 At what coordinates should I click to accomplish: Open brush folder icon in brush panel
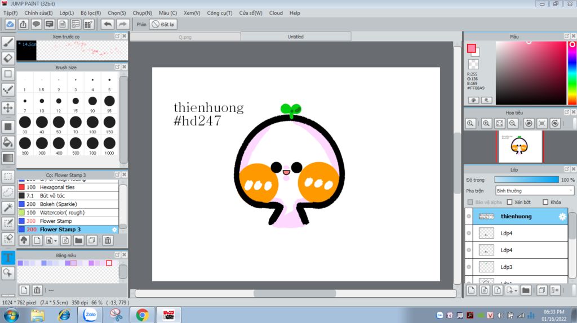coord(78,241)
